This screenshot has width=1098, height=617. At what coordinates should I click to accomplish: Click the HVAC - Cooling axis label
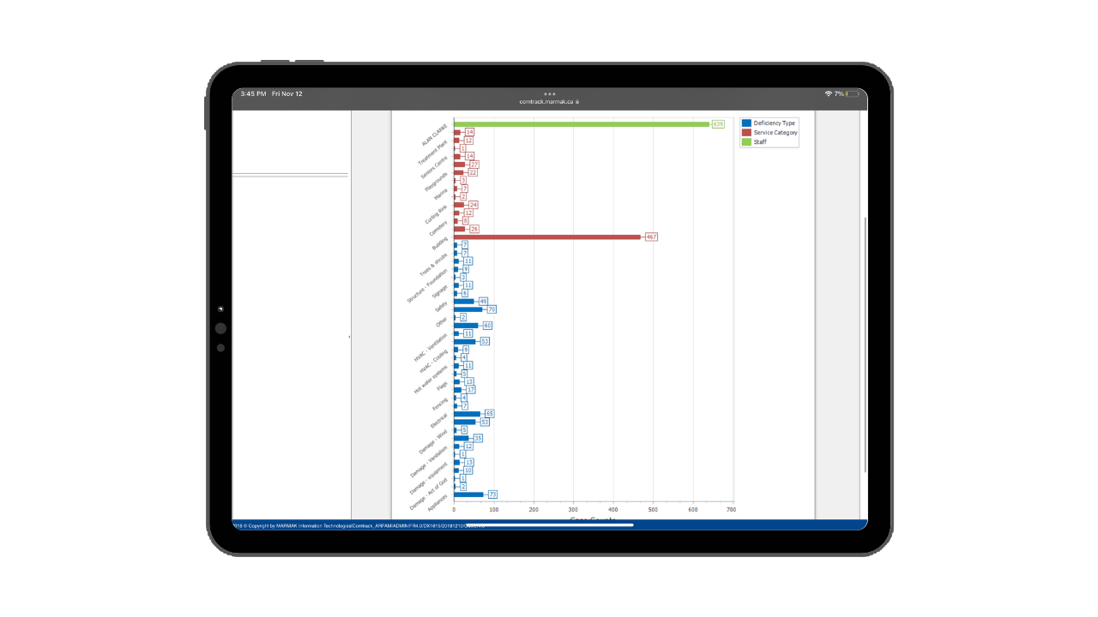[434, 362]
